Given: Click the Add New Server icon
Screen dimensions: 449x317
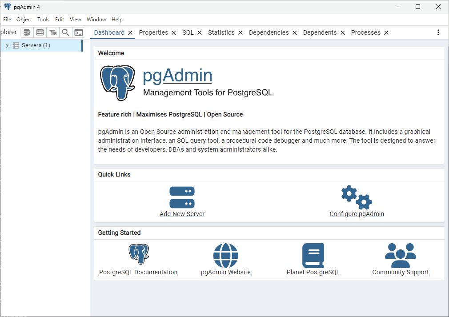Looking at the screenshot, I should pyautogui.click(x=182, y=197).
